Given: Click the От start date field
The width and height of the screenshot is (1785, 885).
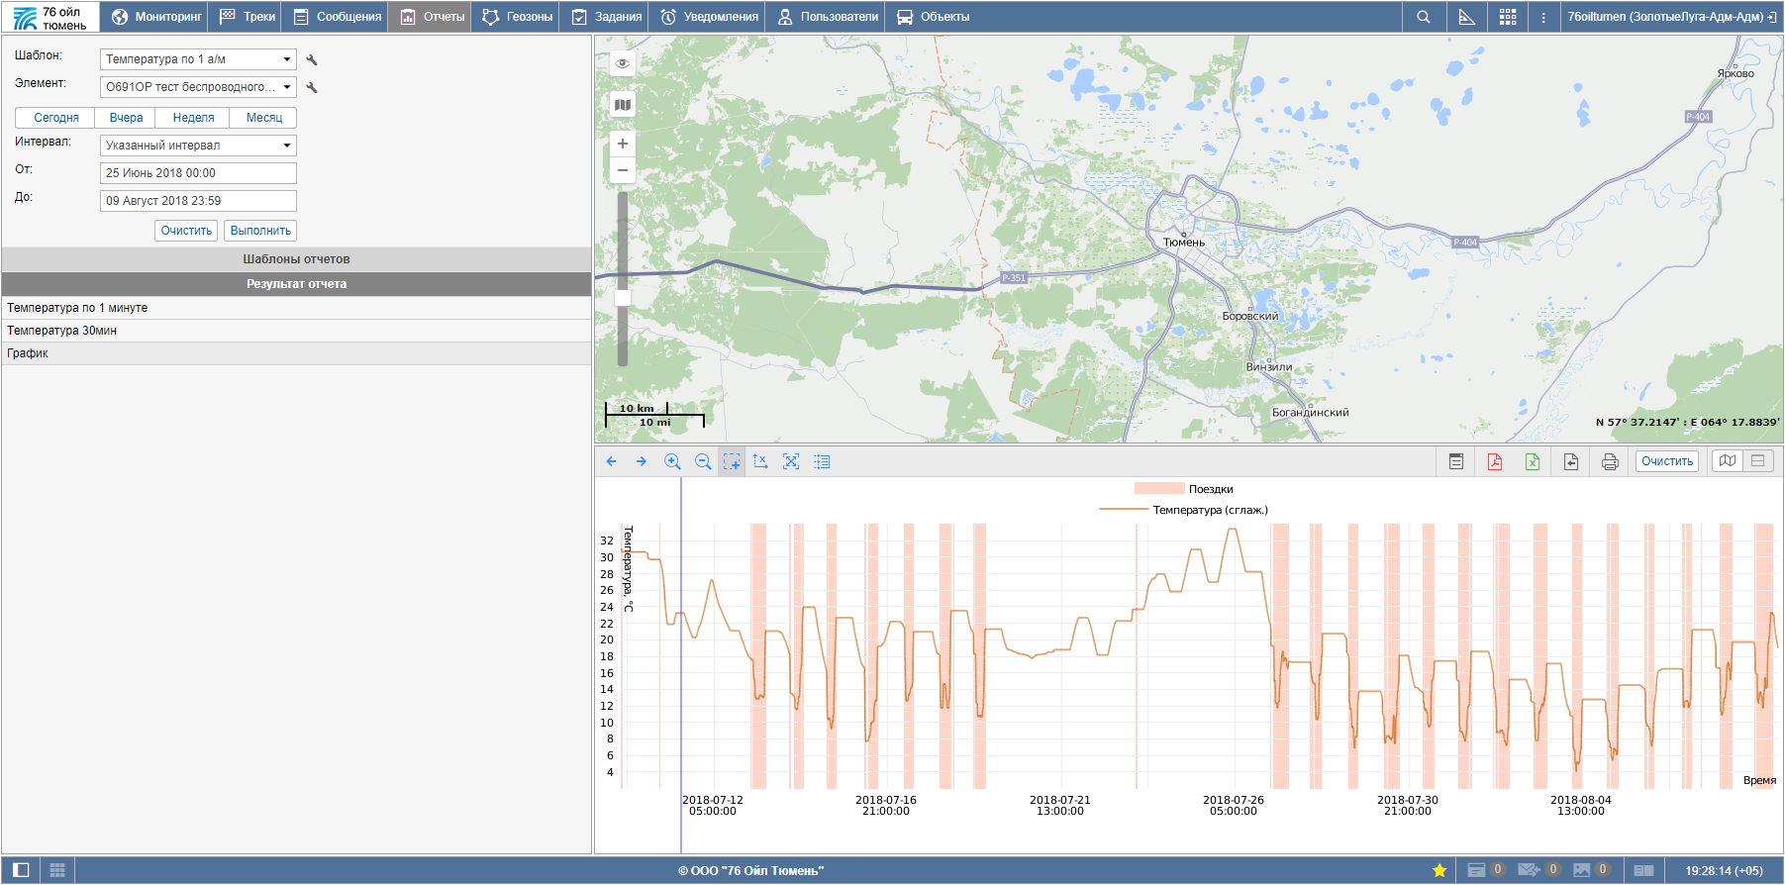Looking at the screenshot, I should 198,173.
